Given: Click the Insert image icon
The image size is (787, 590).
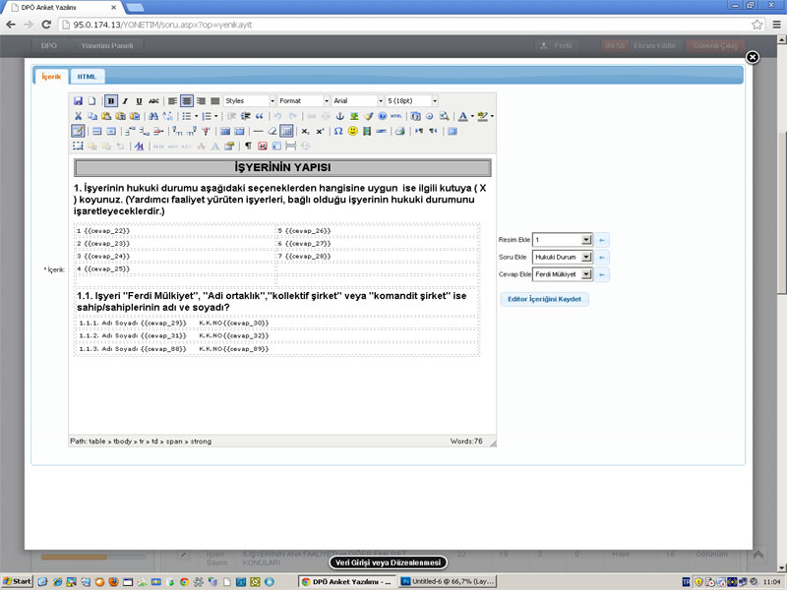Looking at the screenshot, I should click(x=354, y=116).
